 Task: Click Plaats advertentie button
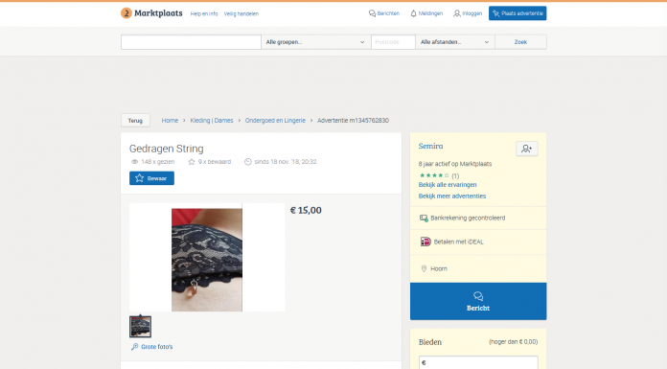coord(517,13)
